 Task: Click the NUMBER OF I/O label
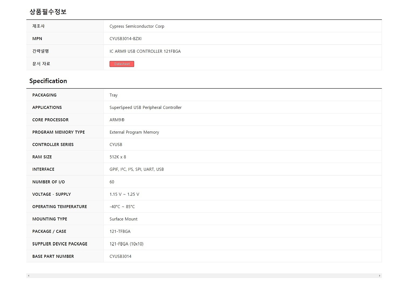[x=48, y=182]
